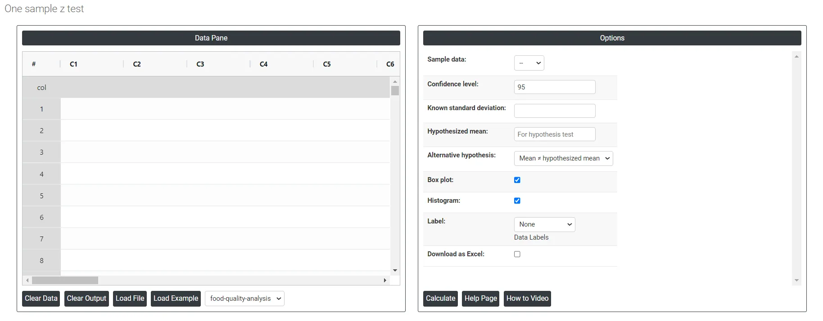Click the data grid scroll left arrow
This screenshot has height=321, width=823.
coord(27,281)
